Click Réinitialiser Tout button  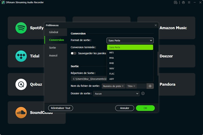coord(61,108)
